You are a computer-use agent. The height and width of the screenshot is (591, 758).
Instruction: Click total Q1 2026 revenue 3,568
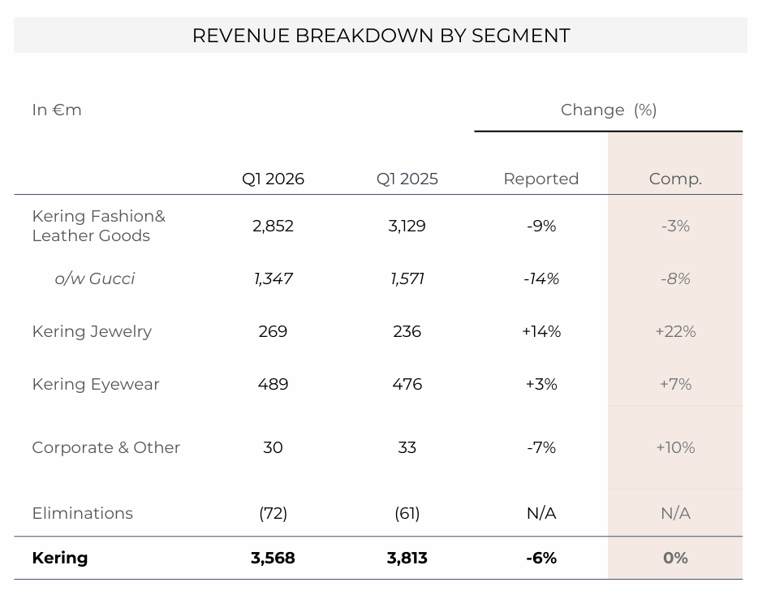273,558
